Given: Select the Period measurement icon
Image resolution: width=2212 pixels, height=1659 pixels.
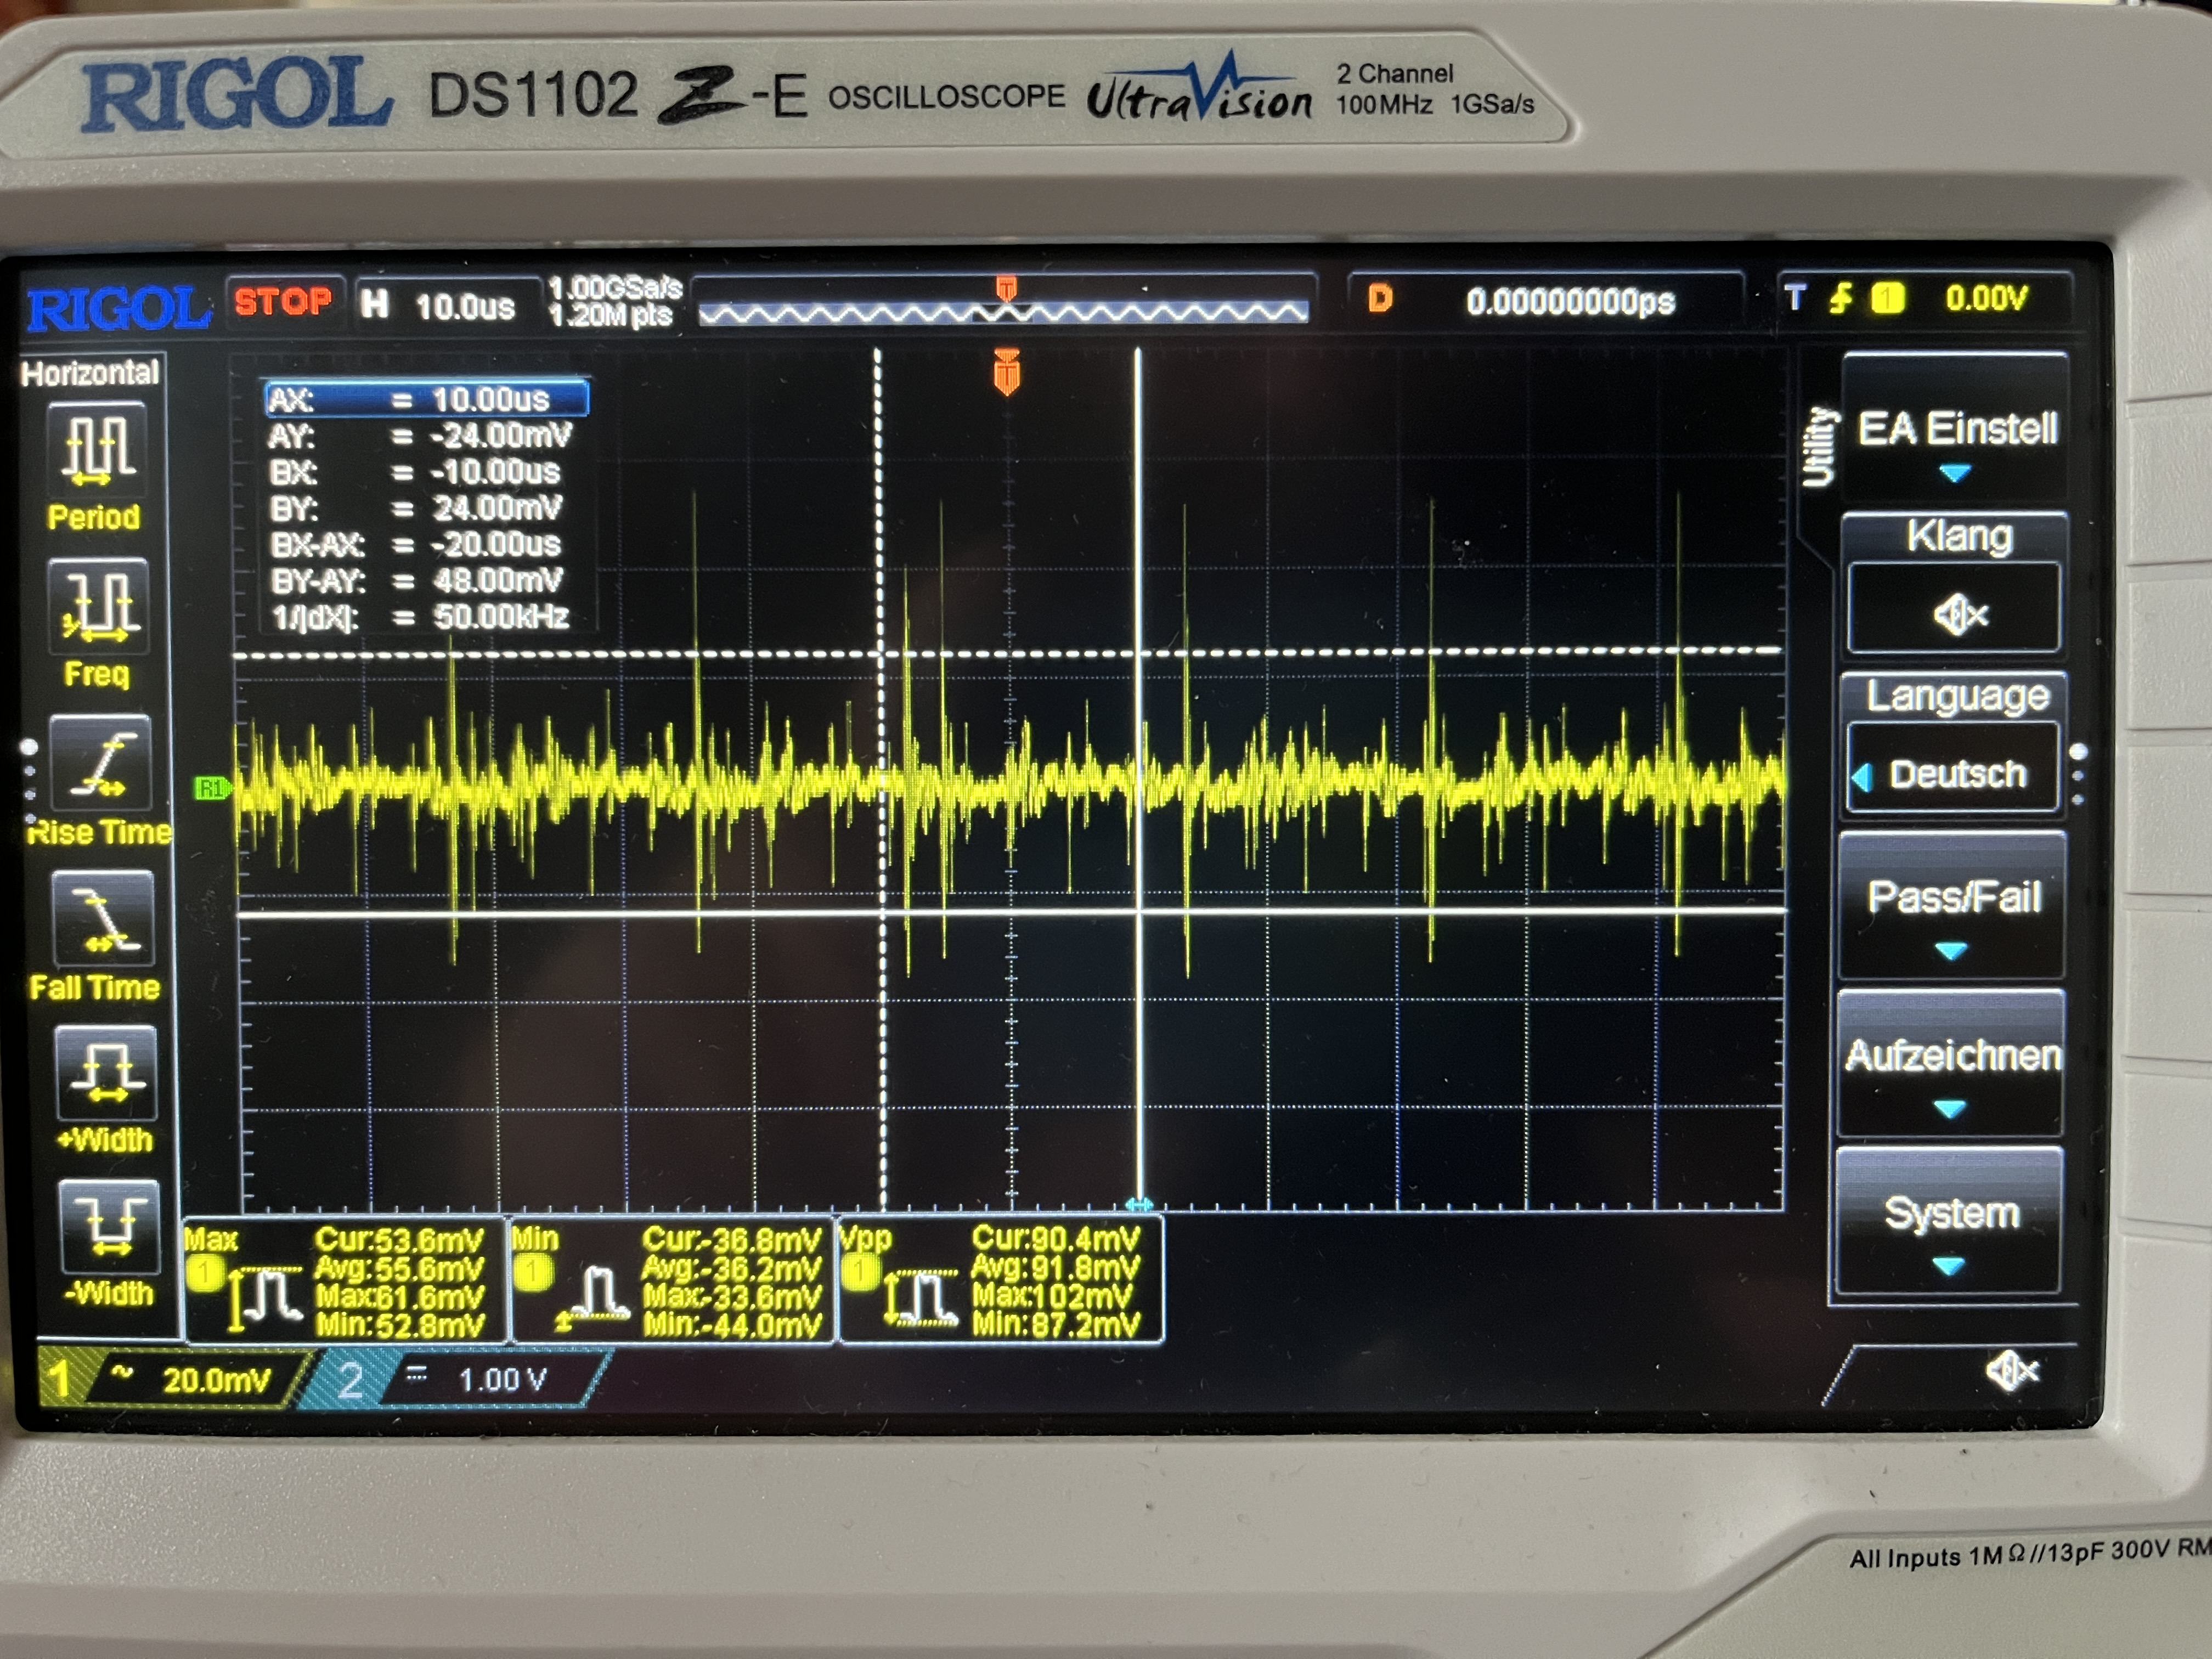Looking at the screenshot, I should click(x=97, y=450).
